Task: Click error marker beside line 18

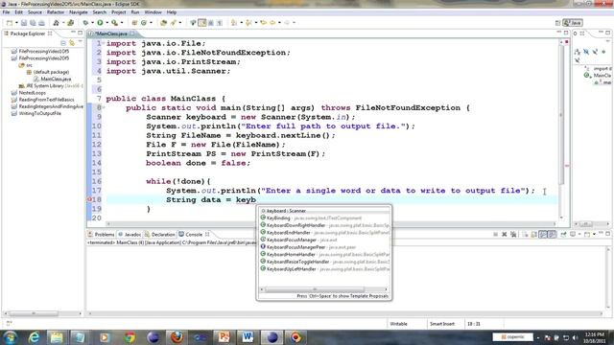Action: pos(89,199)
